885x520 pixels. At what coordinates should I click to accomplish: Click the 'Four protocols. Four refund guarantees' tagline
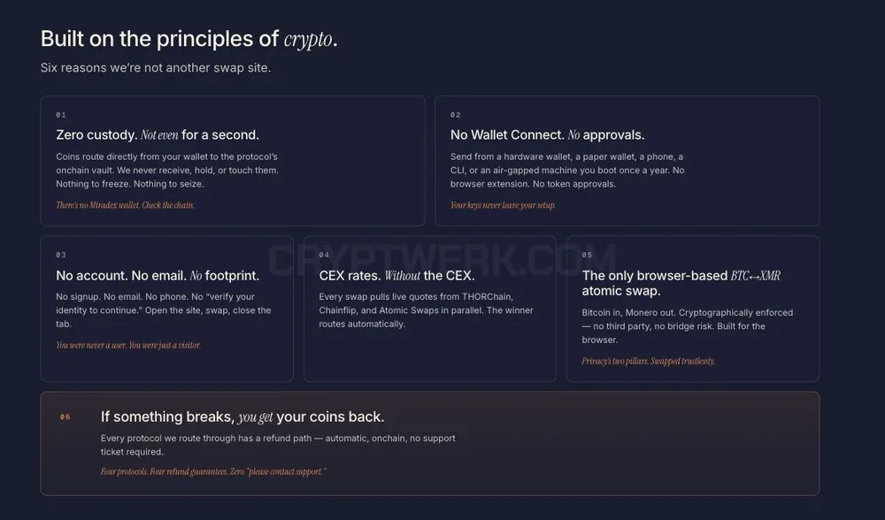[x=213, y=471]
